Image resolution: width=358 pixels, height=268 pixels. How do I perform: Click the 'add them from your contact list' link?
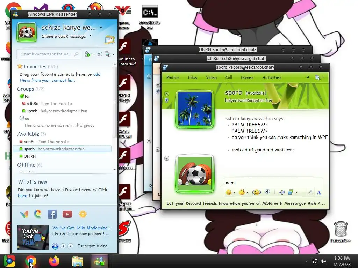coord(60,77)
